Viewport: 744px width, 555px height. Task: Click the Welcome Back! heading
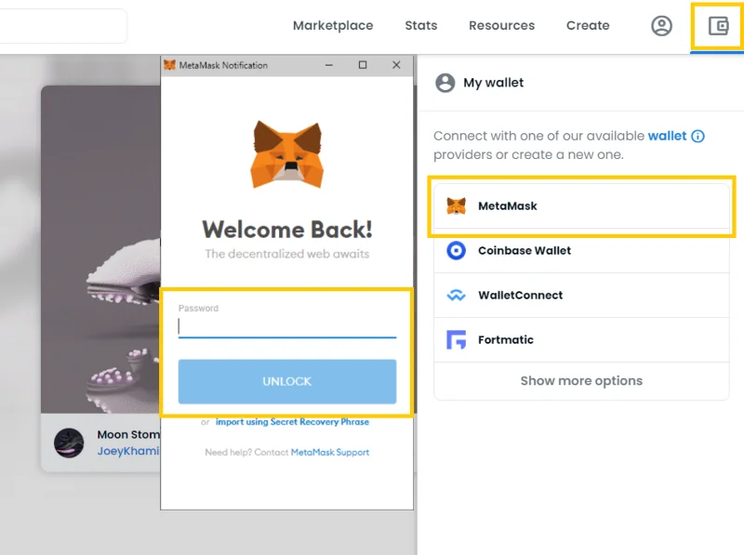pyautogui.click(x=287, y=230)
